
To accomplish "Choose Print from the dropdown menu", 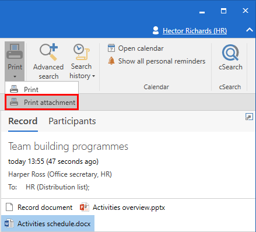I will click(x=41, y=89).
